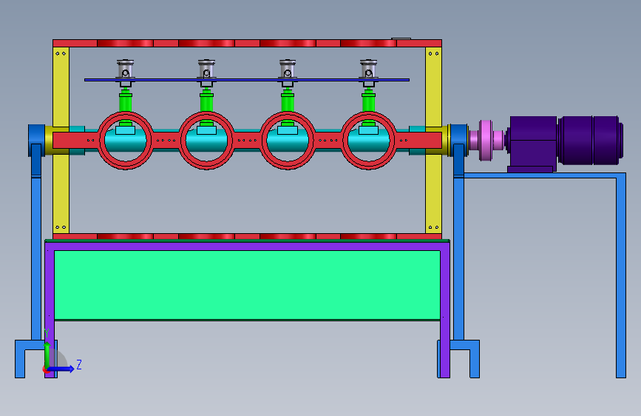Select the right yellow upright post
Image resolution: width=641 pixels, height=416 pixels.
coord(433,140)
